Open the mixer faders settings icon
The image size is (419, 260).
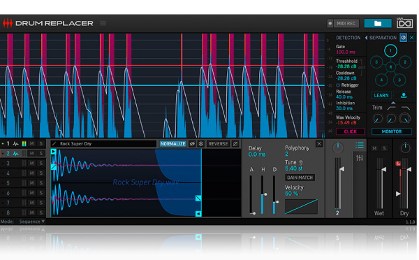[x=360, y=158]
